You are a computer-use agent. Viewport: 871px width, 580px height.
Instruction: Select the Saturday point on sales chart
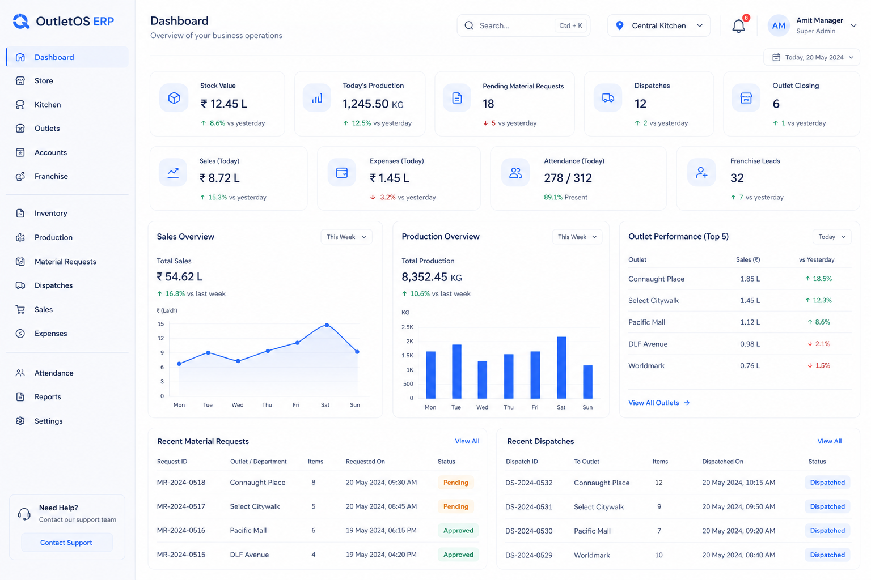click(x=327, y=325)
